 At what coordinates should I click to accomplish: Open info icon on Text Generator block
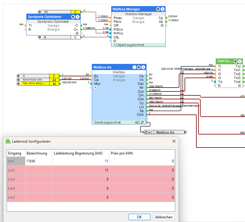(x=240, y=61)
